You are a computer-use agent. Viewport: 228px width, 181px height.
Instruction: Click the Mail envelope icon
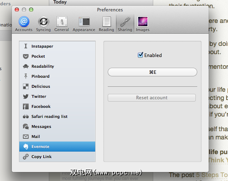pos(26,137)
